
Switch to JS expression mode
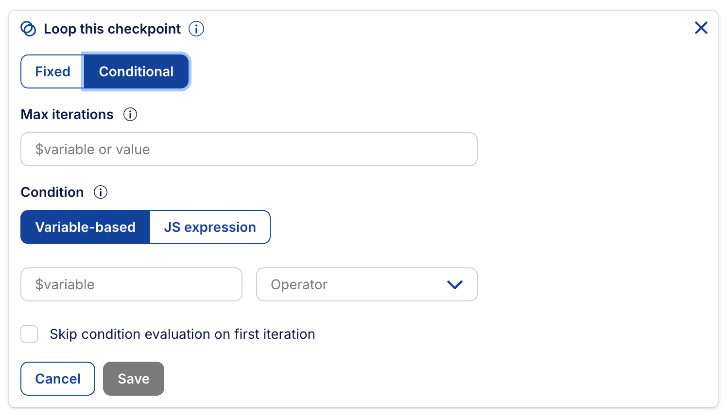click(x=209, y=227)
